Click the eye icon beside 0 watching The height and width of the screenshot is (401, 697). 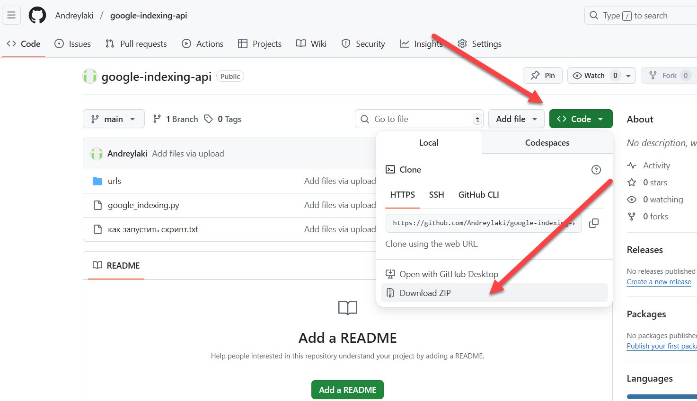(632, 200)
